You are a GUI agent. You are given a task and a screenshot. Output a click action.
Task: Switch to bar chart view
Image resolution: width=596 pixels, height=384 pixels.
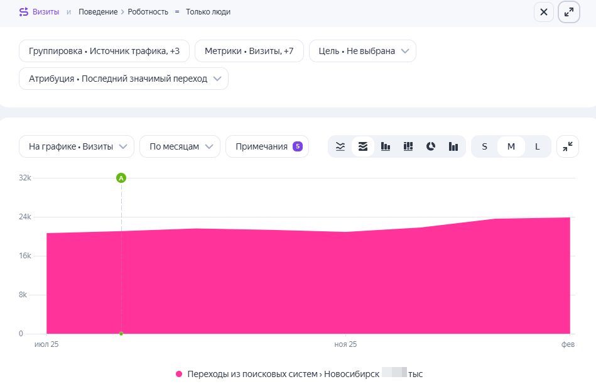pos(386,146)
